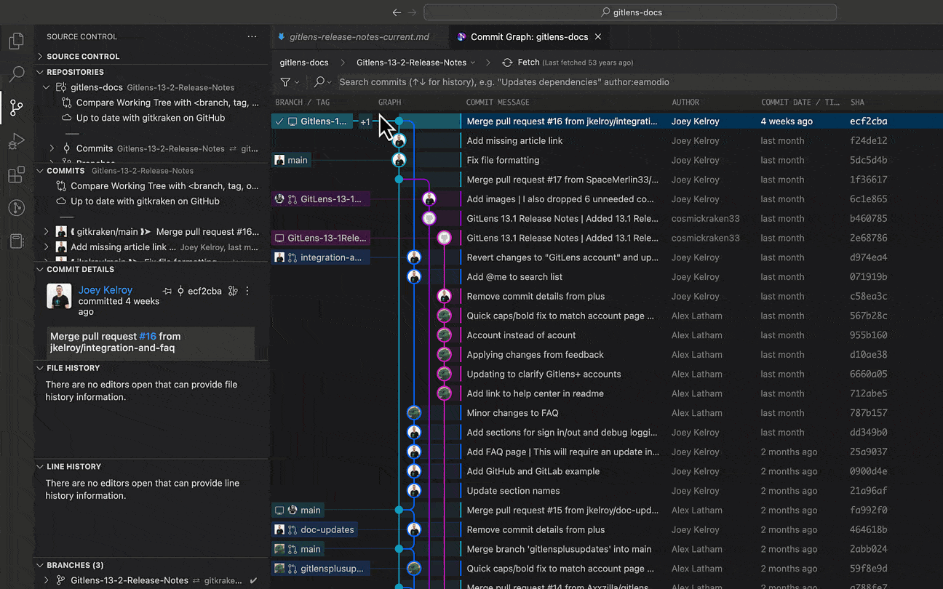
Task: Expand the Add missing article link row
Action: tap(47, 247)
